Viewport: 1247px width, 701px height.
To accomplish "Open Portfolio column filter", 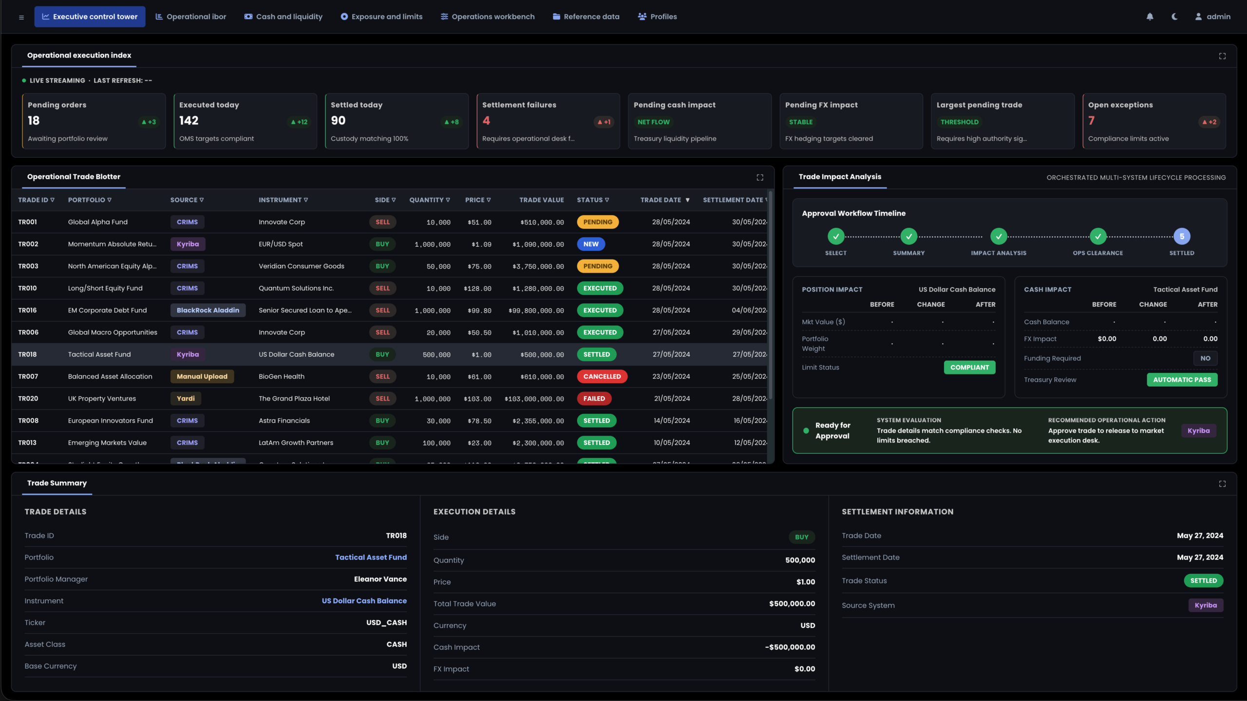I will click(109, 200).
